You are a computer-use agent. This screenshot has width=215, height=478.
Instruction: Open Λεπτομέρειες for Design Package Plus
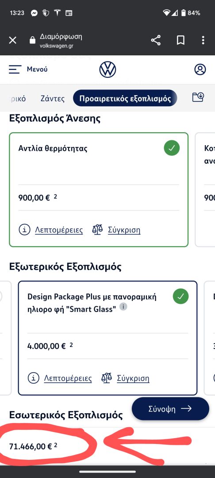[x=68, y=378]
